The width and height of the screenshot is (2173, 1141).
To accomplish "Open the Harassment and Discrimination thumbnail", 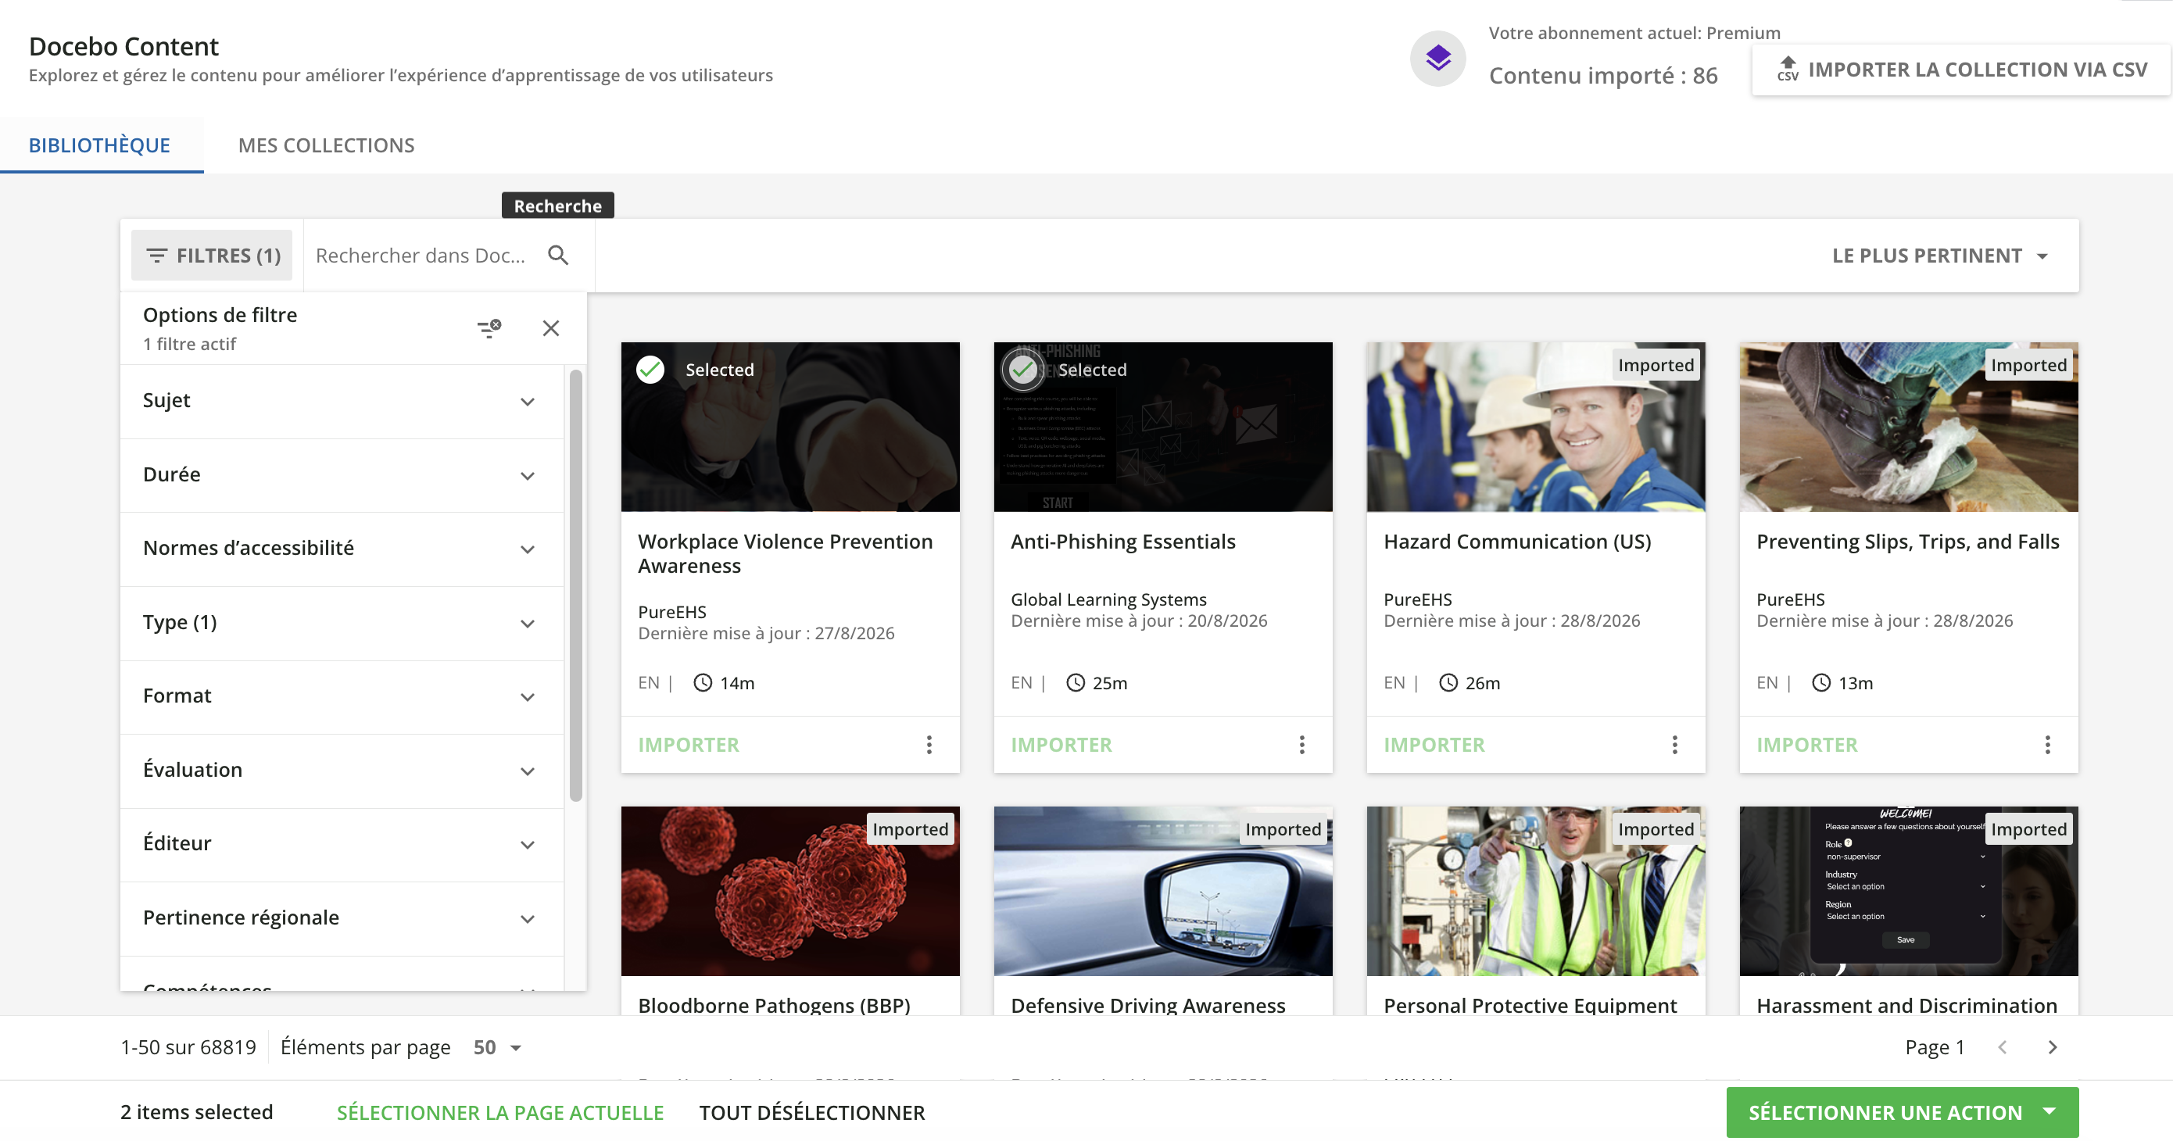I will click(x=1908, y=891).
